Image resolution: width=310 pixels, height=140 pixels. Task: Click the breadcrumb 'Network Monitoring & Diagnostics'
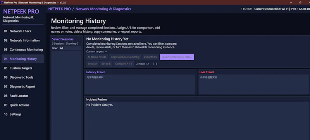(103, 9)
